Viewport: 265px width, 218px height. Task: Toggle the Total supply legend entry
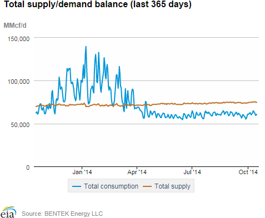coord(167,186)
